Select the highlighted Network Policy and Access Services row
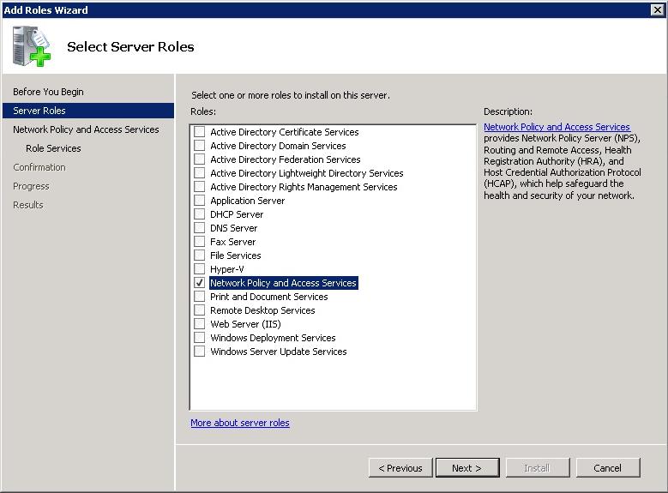The height and width of the screenshot is (493, 668). coord(283,282)
